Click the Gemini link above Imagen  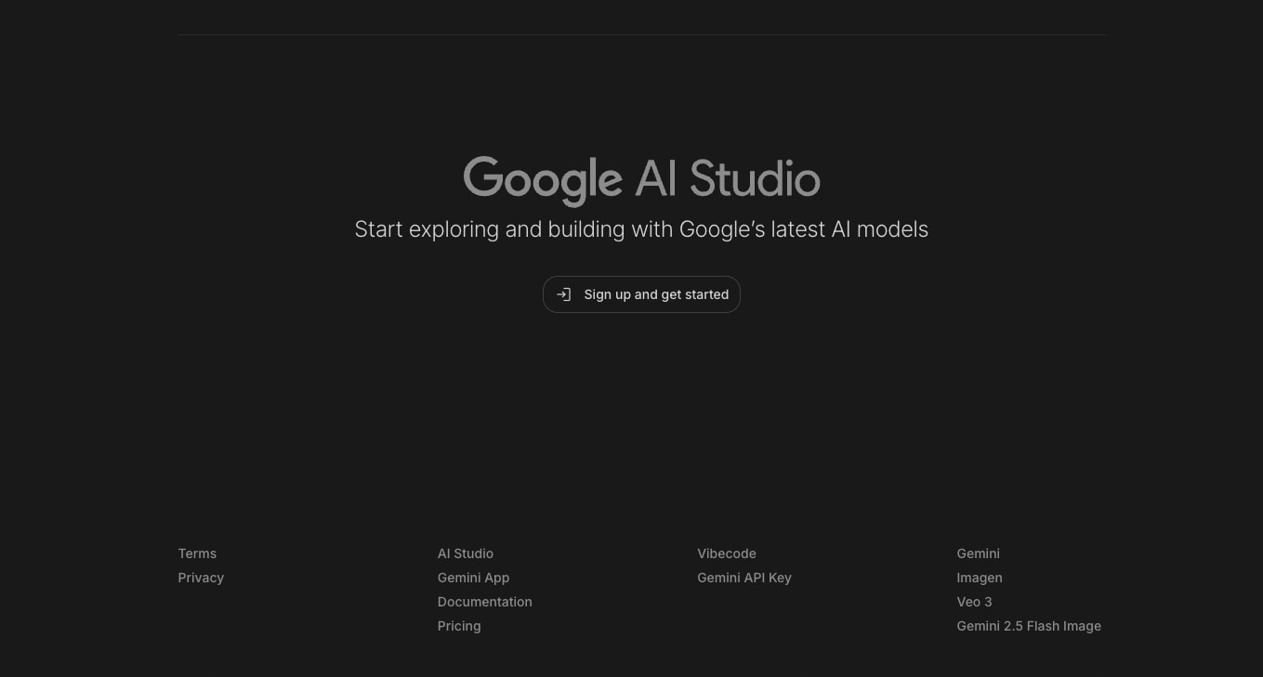979,553
